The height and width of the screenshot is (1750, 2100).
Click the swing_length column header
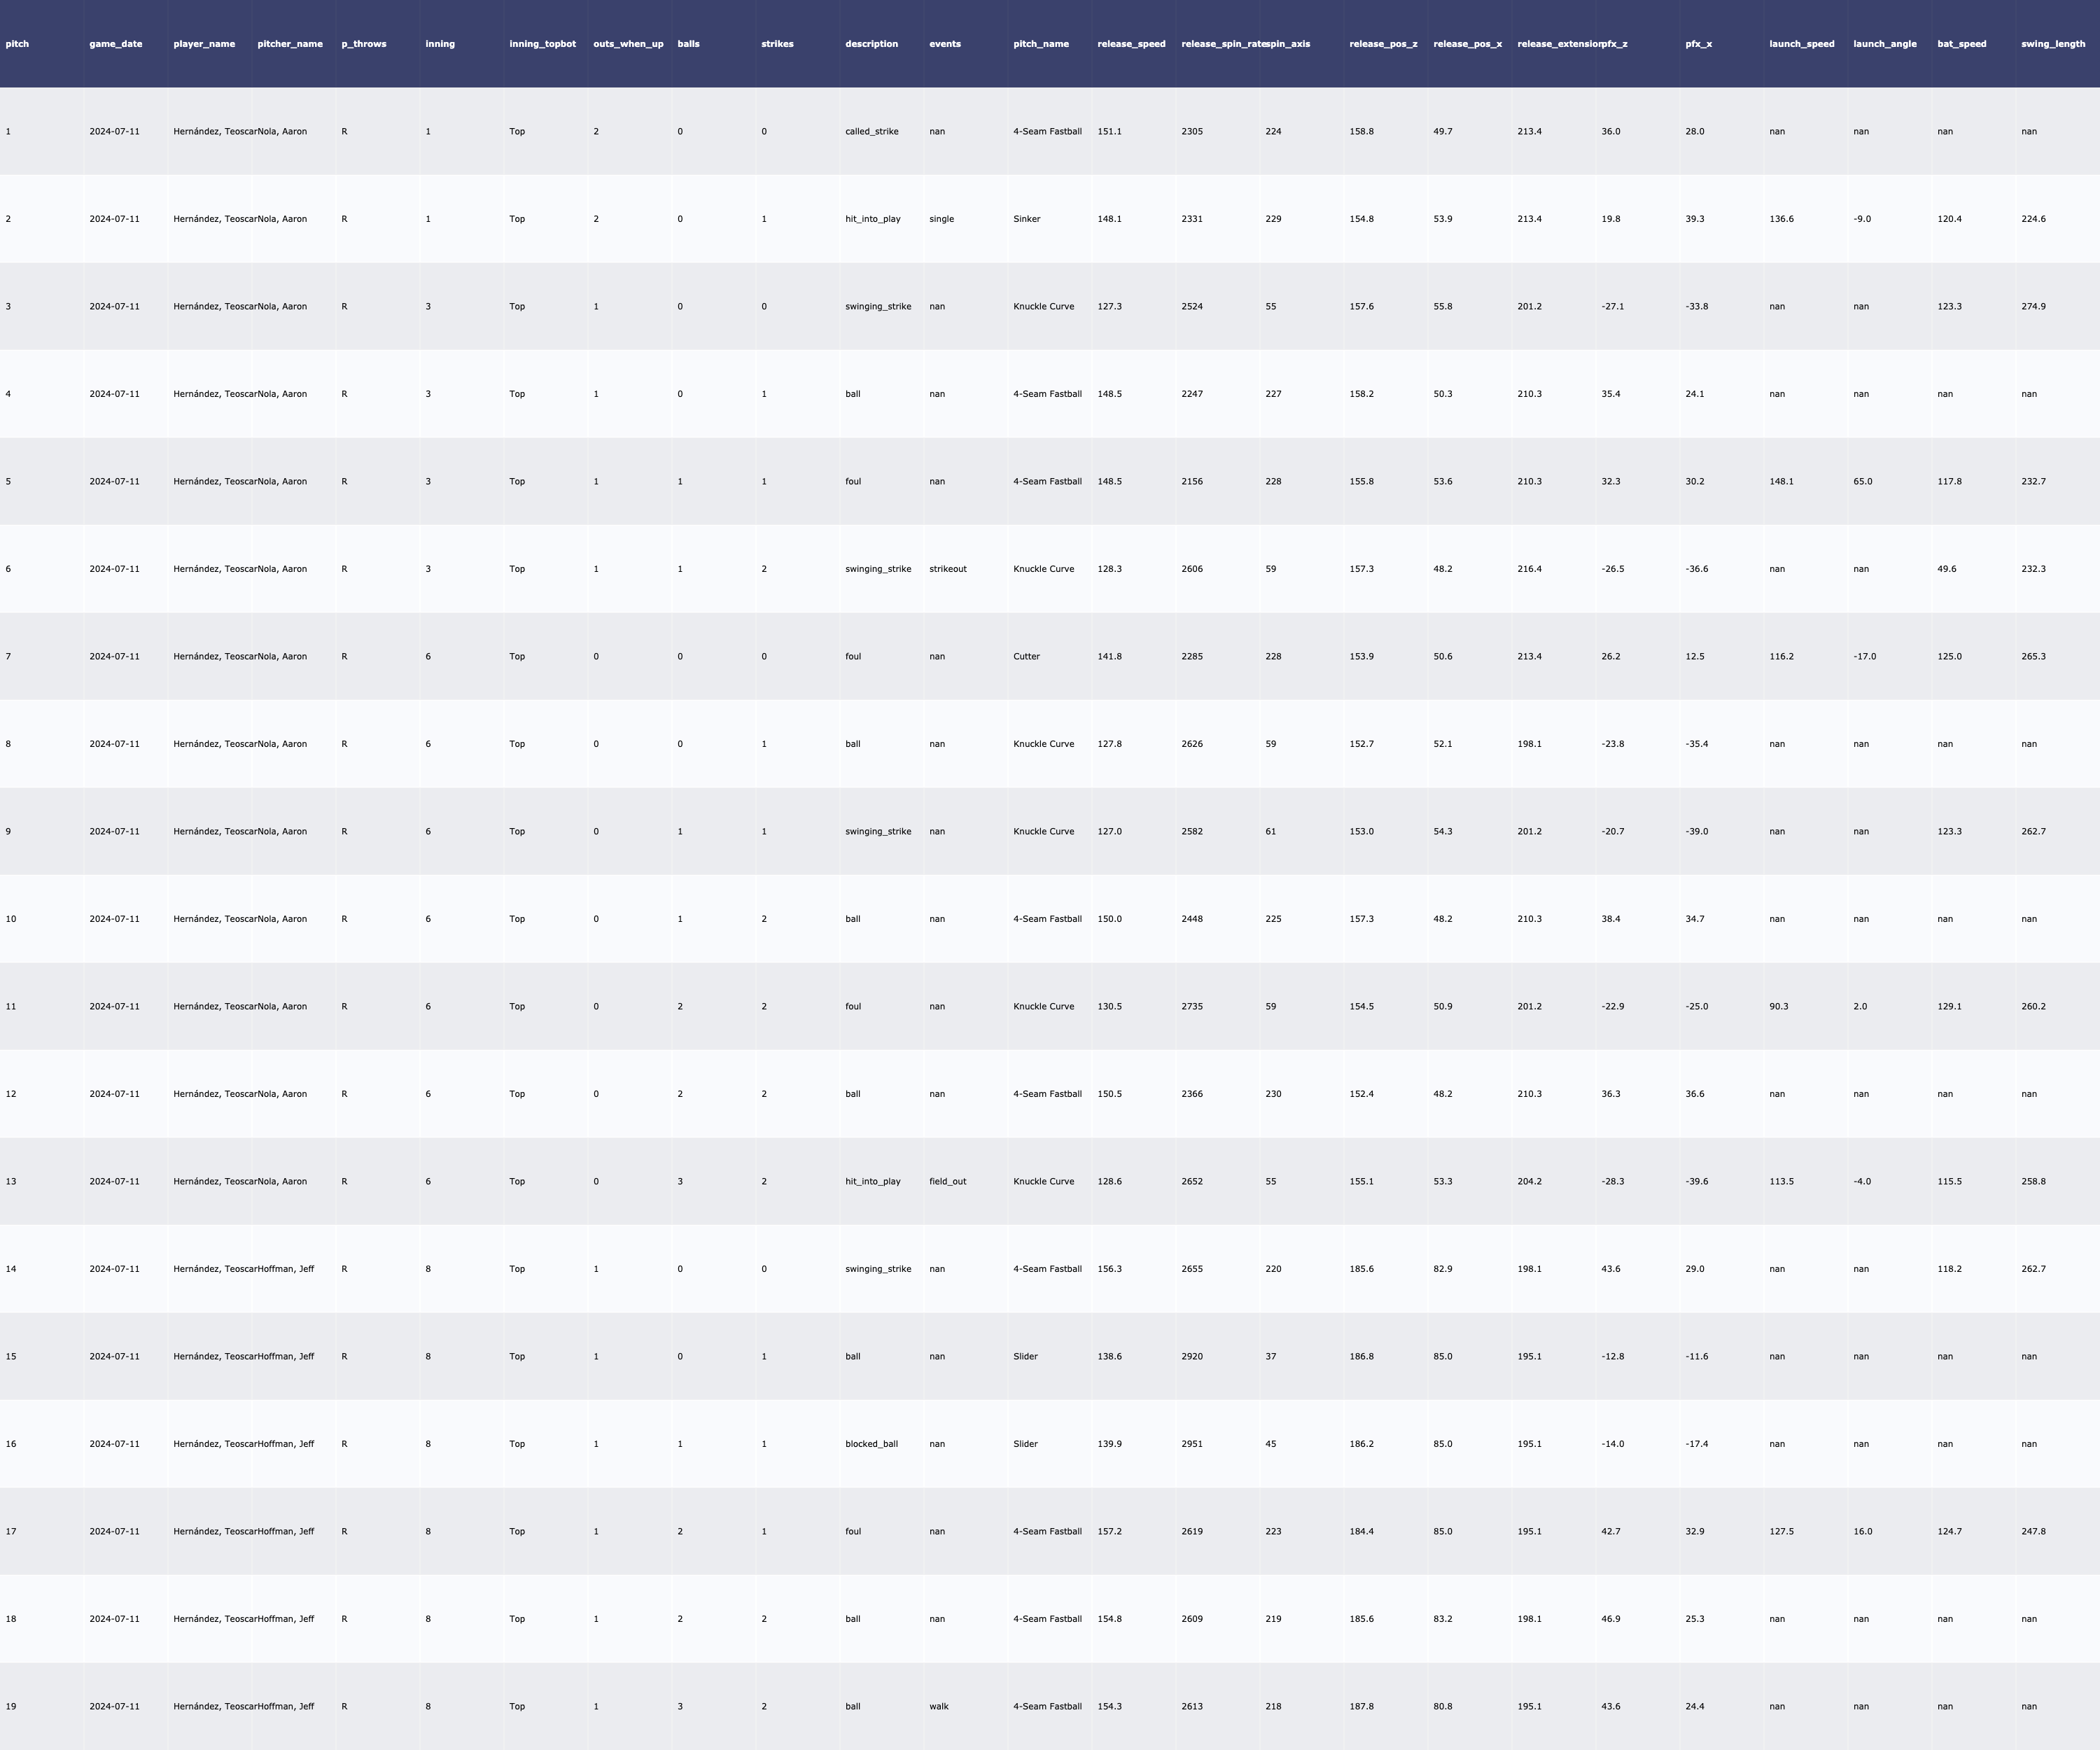tap(2052, 44)
